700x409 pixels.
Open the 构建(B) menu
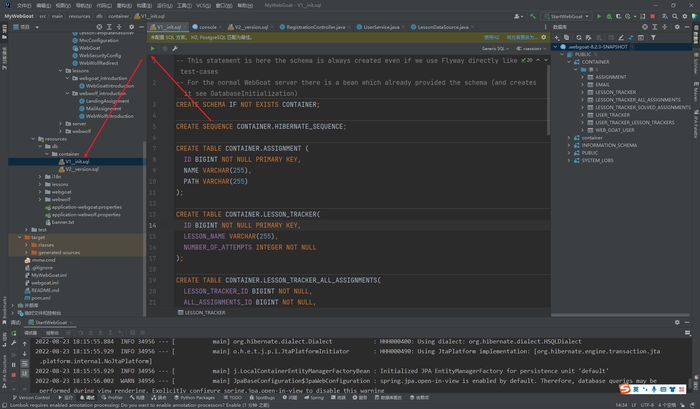tap(144, 5)
